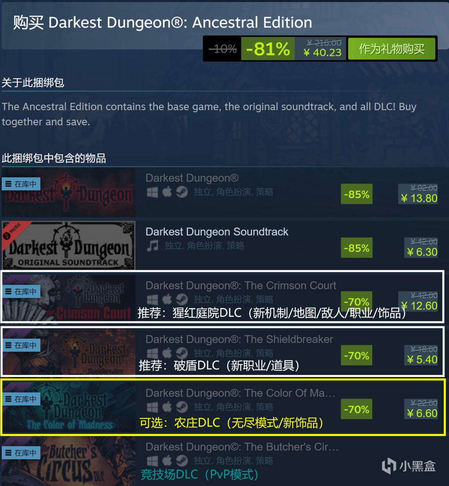This screenshot has width=449, height=486.
Task: Click the 小黑盒 logo watermark
Action: (409, 466)
